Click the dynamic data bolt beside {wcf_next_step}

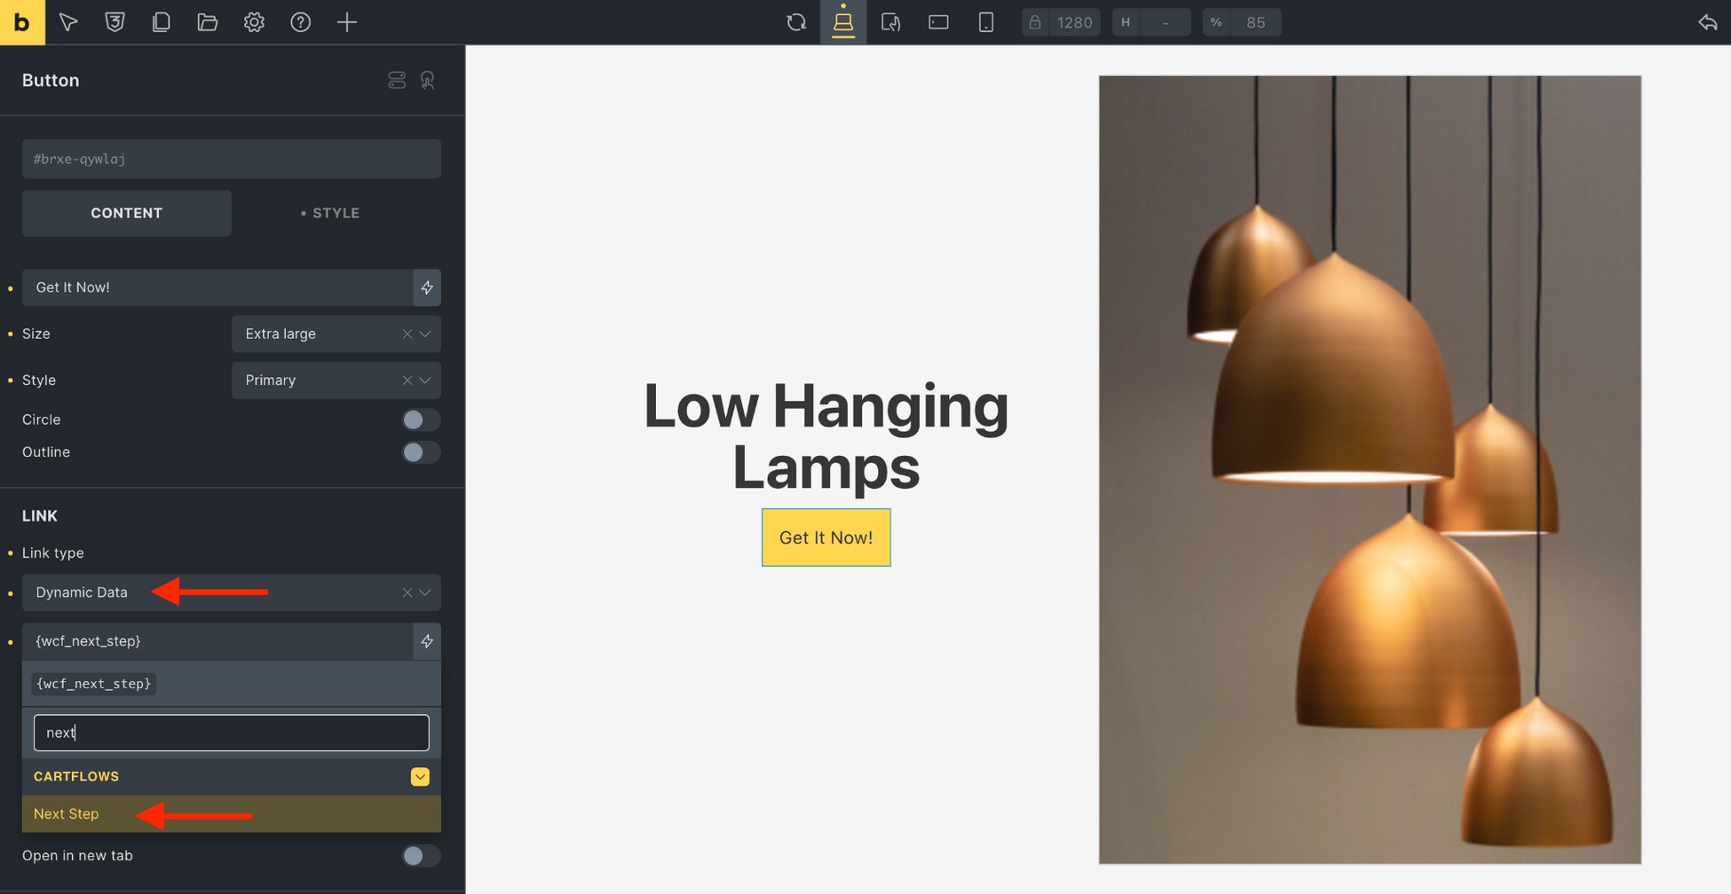pyautogui.click(x=427, y=641)
